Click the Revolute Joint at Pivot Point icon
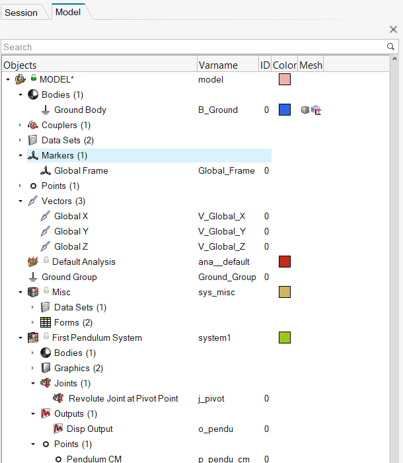This screenshot has width=403, height=463. (x=58, y=399)
